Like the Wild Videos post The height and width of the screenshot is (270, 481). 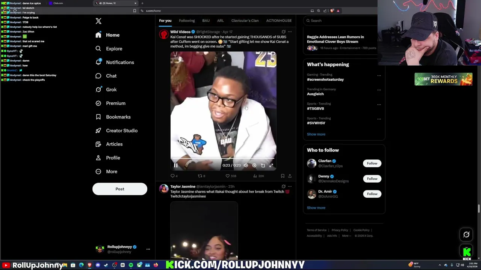tap(231, 176)
